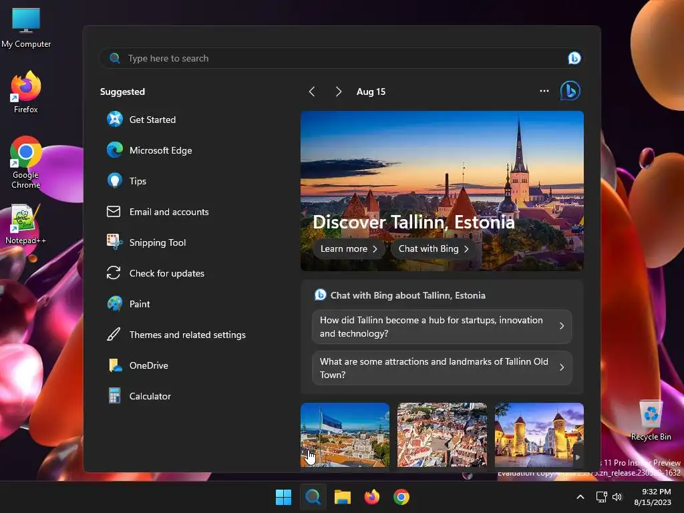684x513 pixels.
Task: Click the Bing icon inside search box
Action: [x=574, y=58]
